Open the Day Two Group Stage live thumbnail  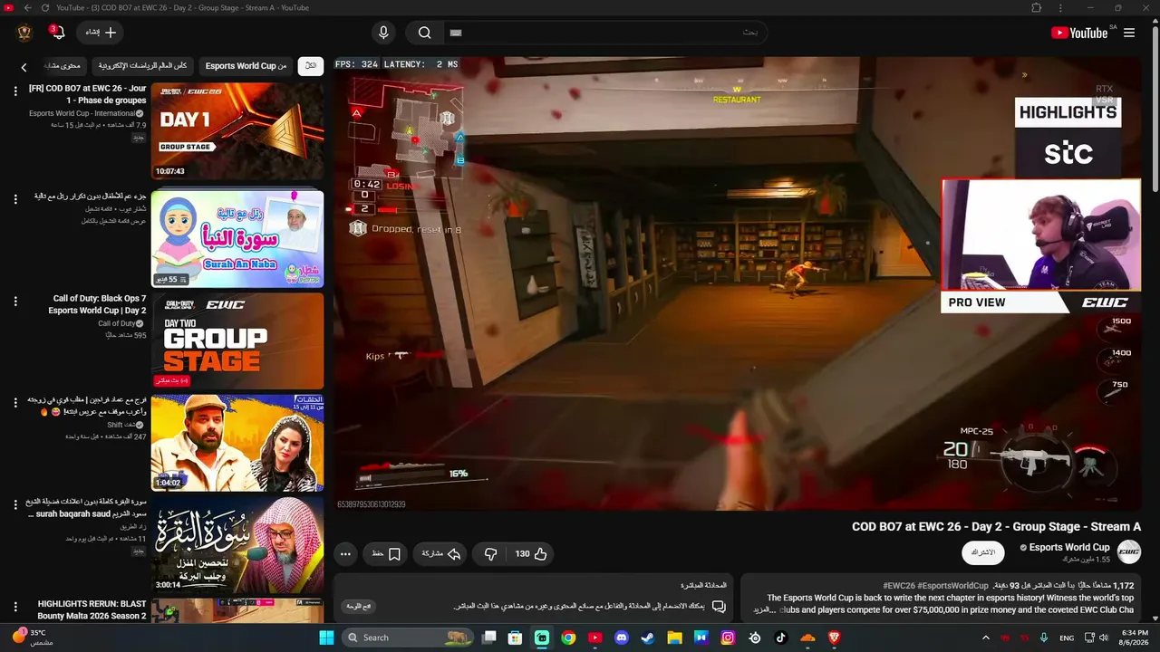237,340
